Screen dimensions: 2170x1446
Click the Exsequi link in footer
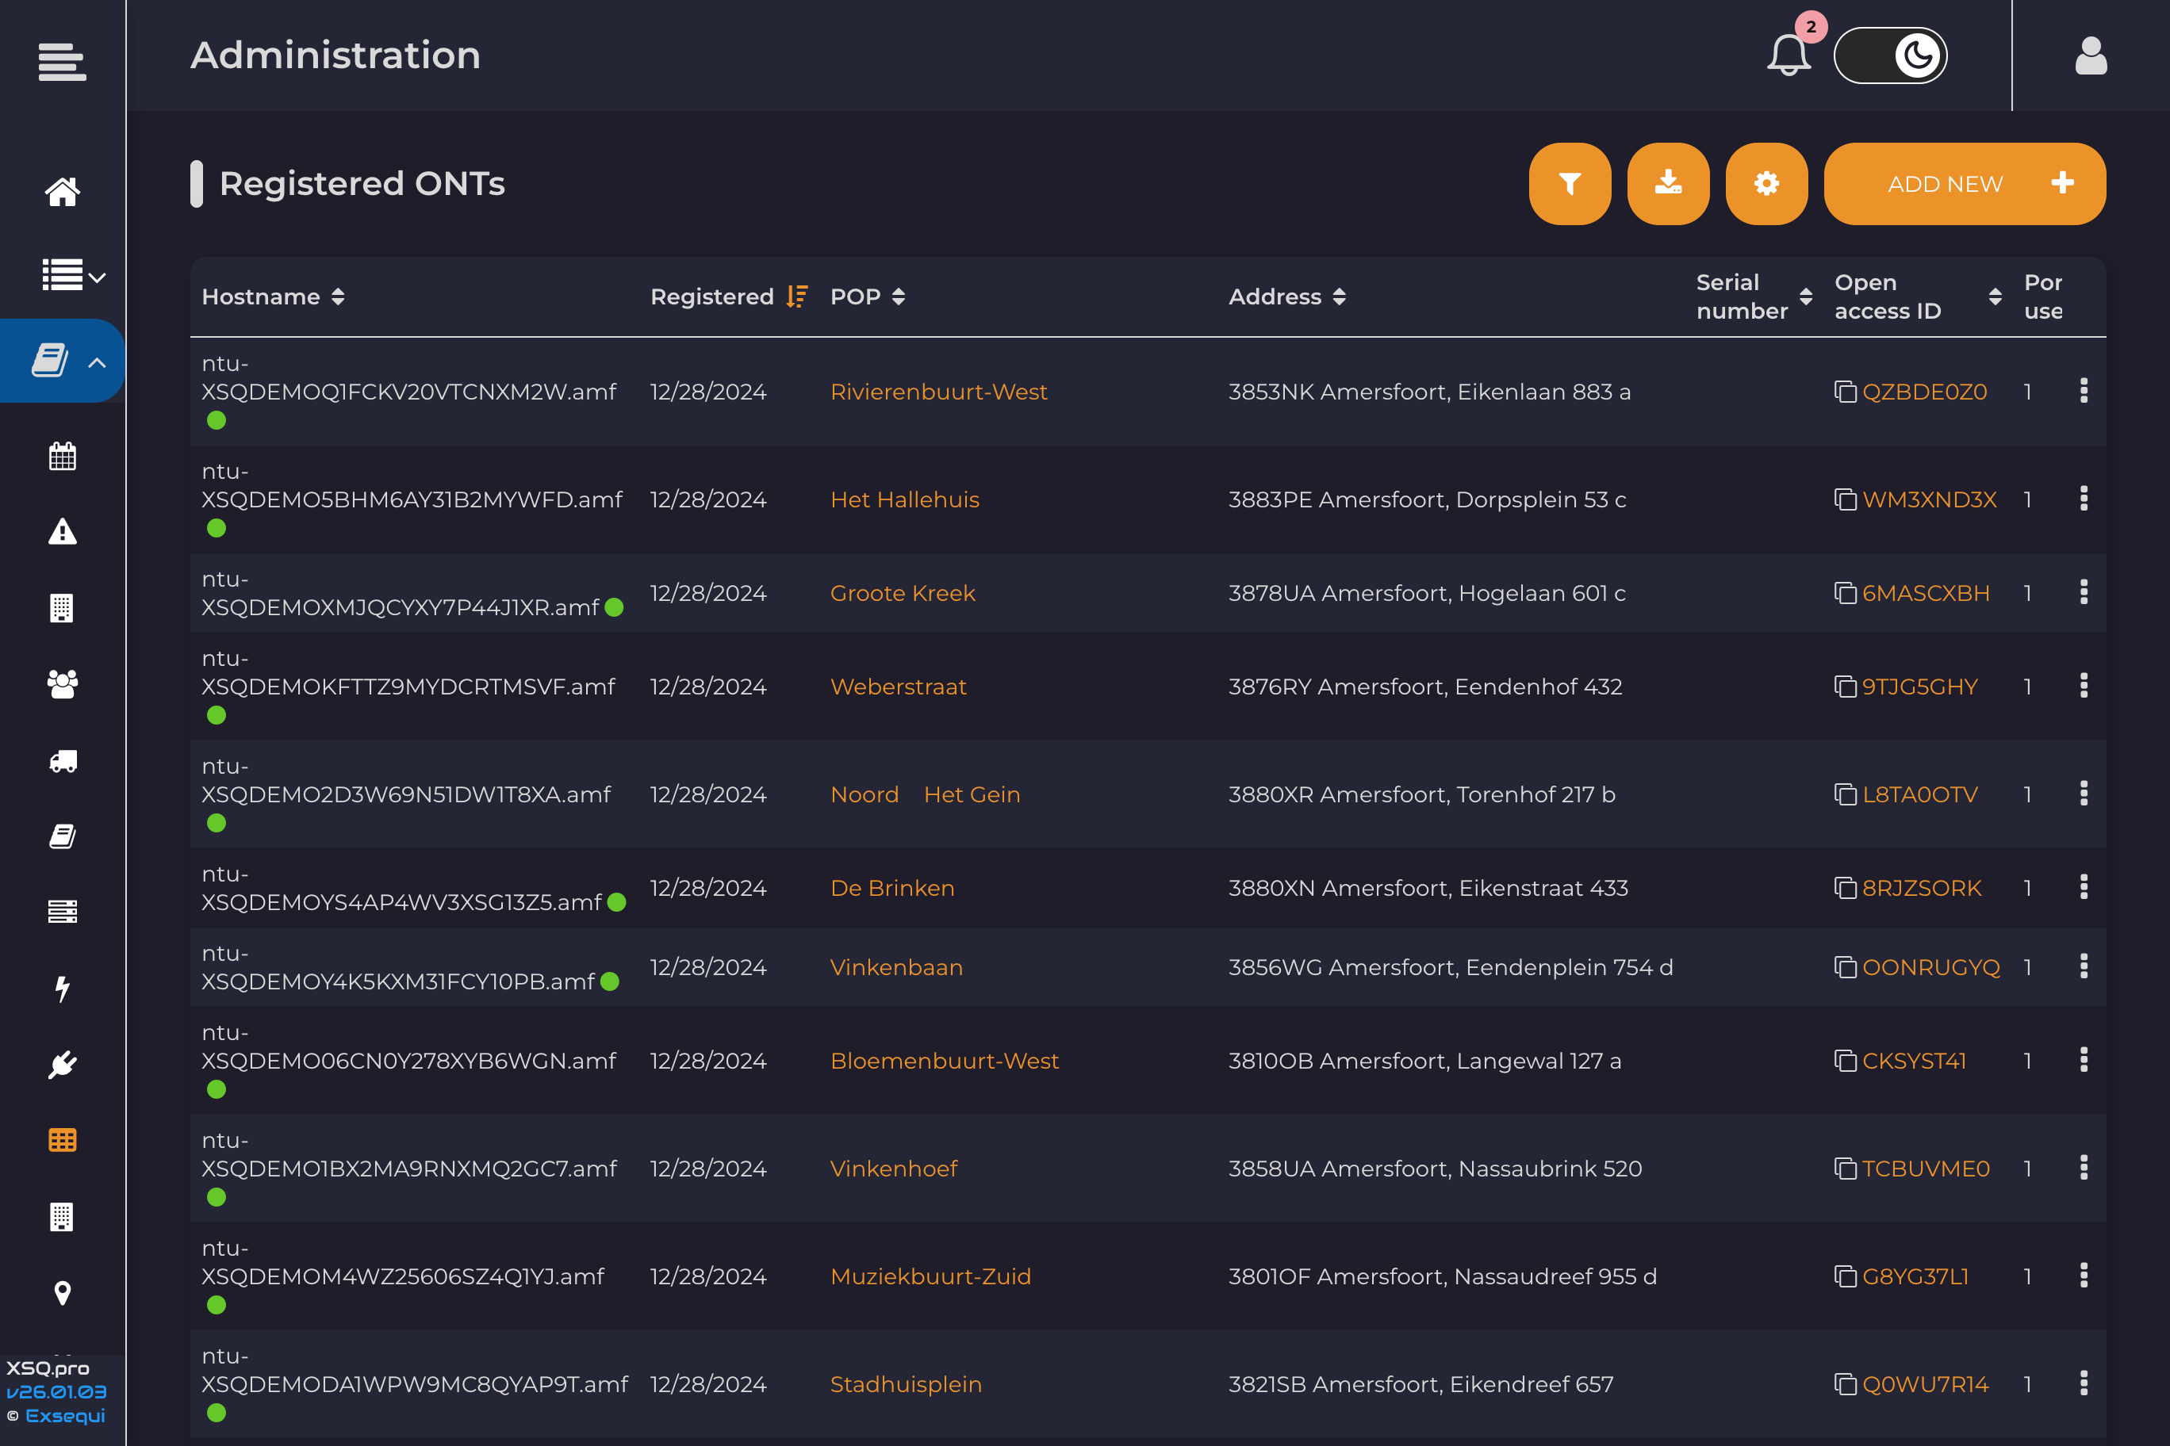64,1416
